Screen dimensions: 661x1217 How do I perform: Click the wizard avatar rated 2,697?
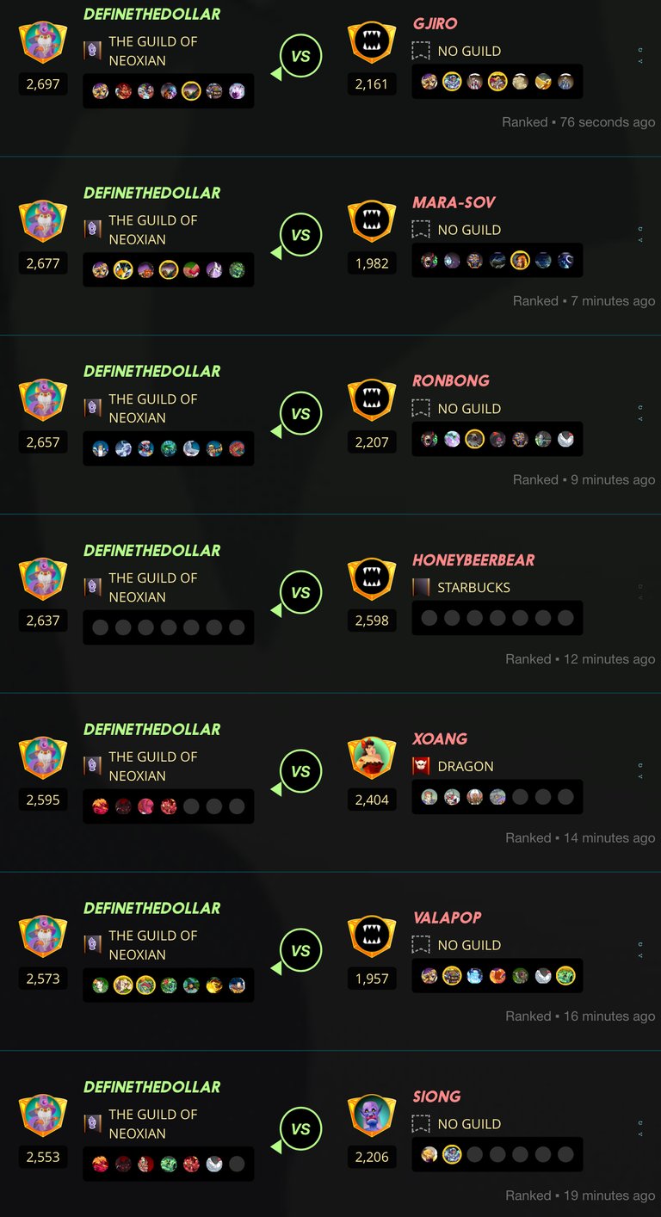[x=43, y=43]
